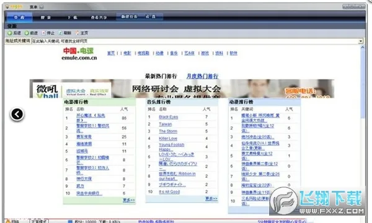Open the rank 1 anime link
The image size is (372, 223).
[260, 118]
